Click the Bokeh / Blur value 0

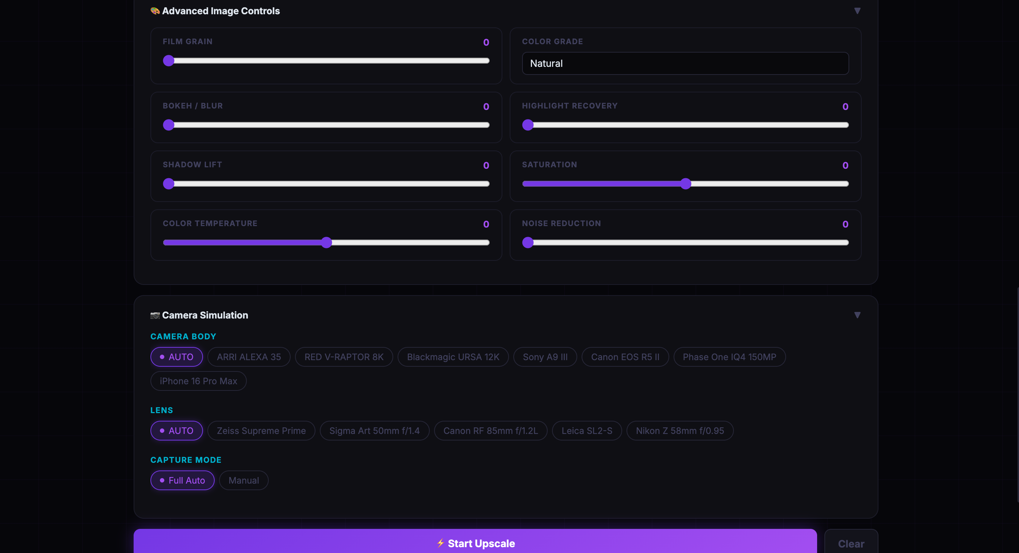point(486,107)
